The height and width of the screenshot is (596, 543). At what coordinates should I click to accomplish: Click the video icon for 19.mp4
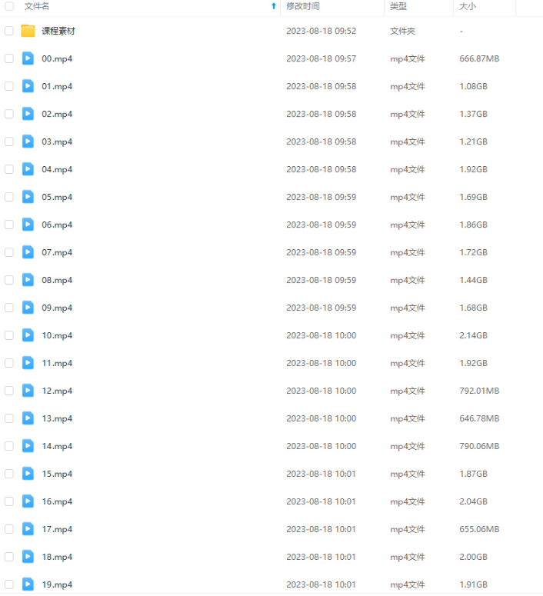pos(28,584)
